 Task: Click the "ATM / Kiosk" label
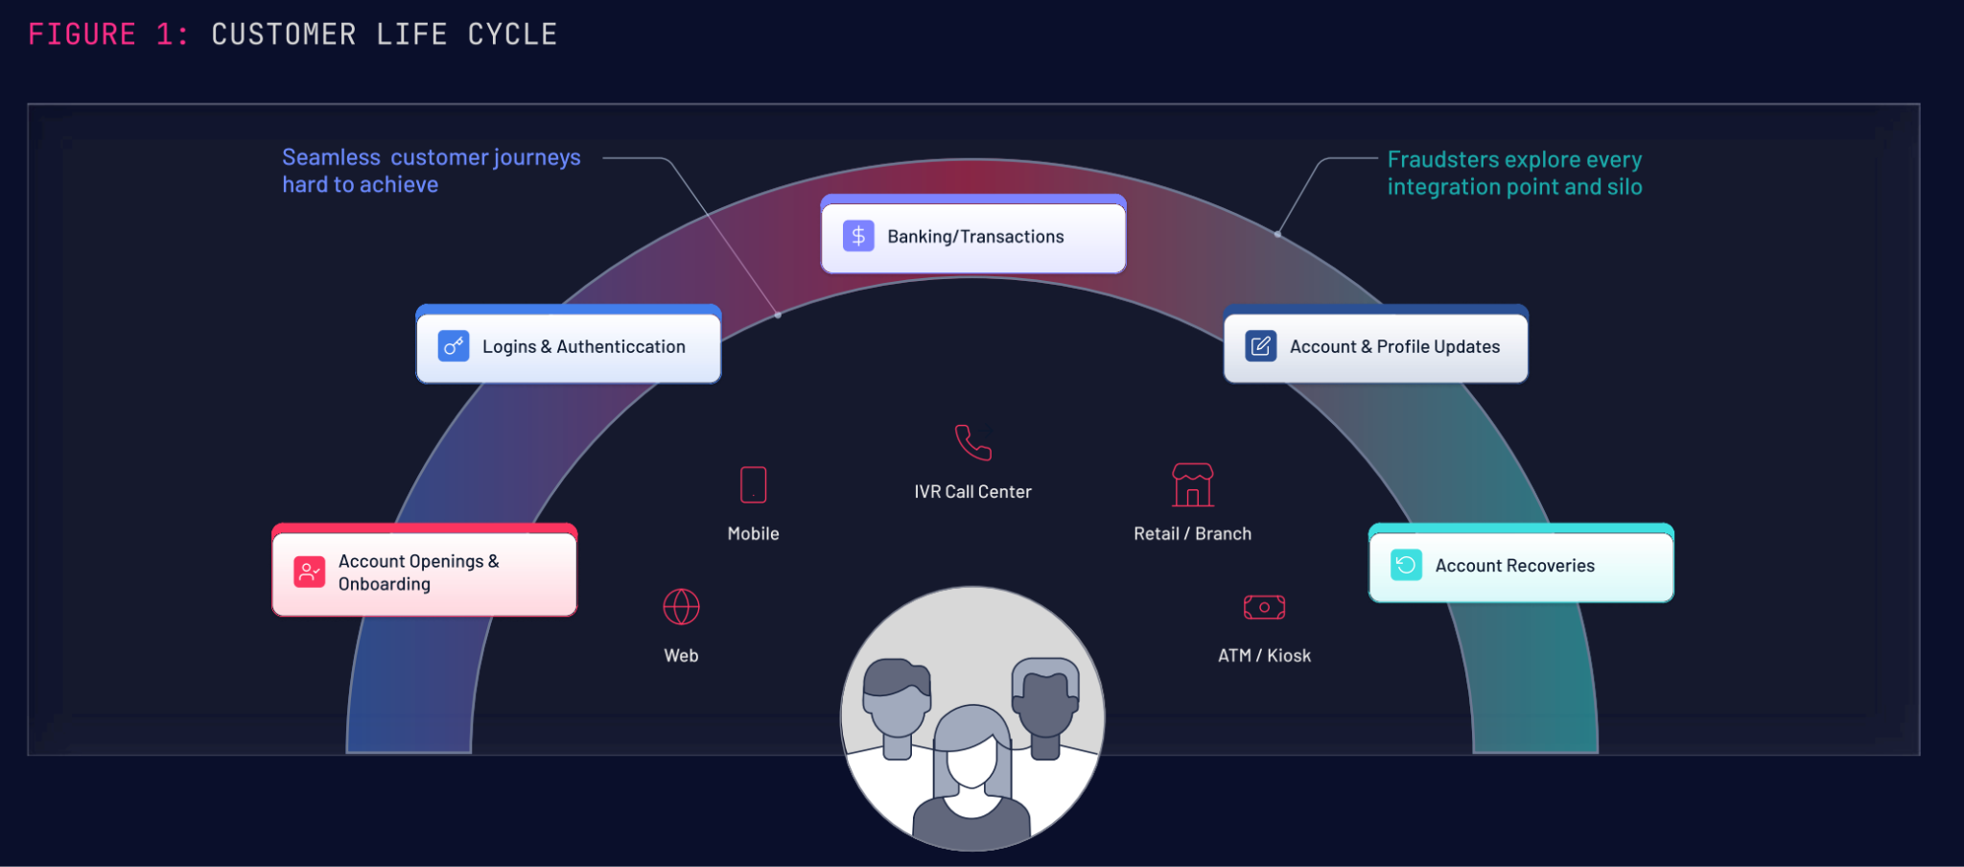[x=1264, y=656]
